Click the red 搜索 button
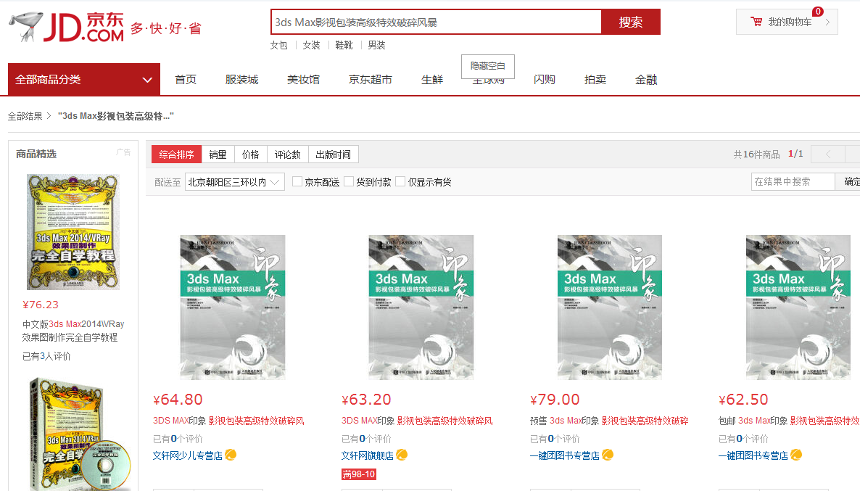Image resolution: width=860 pixels, height=491 pixels. 631,22
